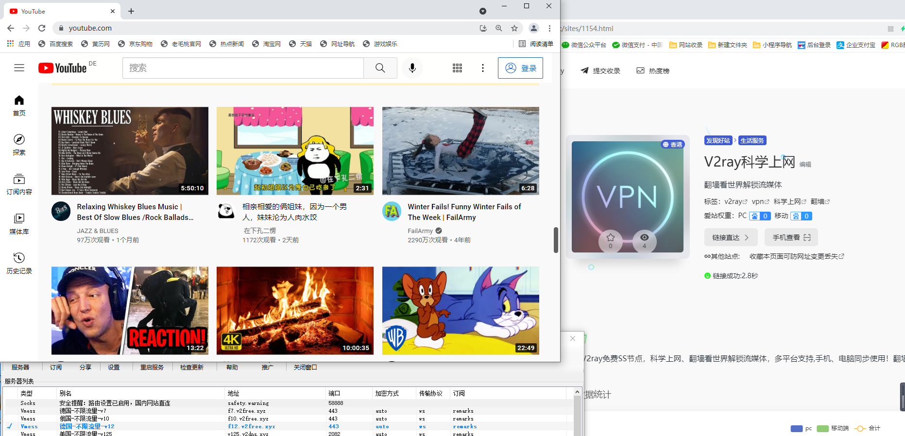Toggle pc legend in statistics chart

(801, 428)
